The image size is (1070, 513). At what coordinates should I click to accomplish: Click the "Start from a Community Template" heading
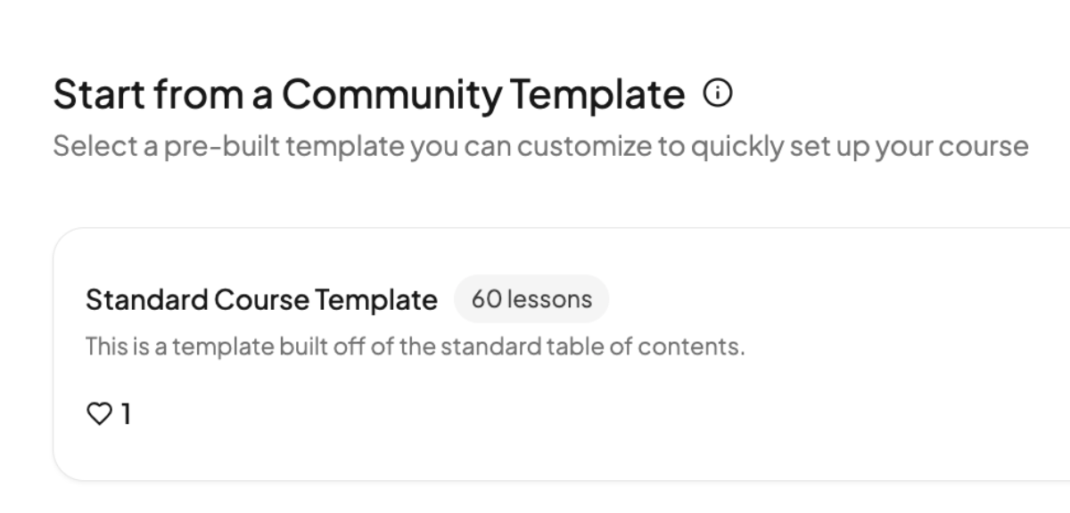pyautogui.click(x=368, y=94)
